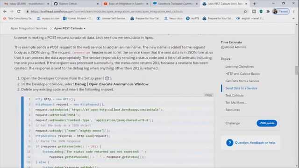The width and height of the screenshot is (299, 168).
Task: Copy the code snippet
Action: [x=208, y=95]
